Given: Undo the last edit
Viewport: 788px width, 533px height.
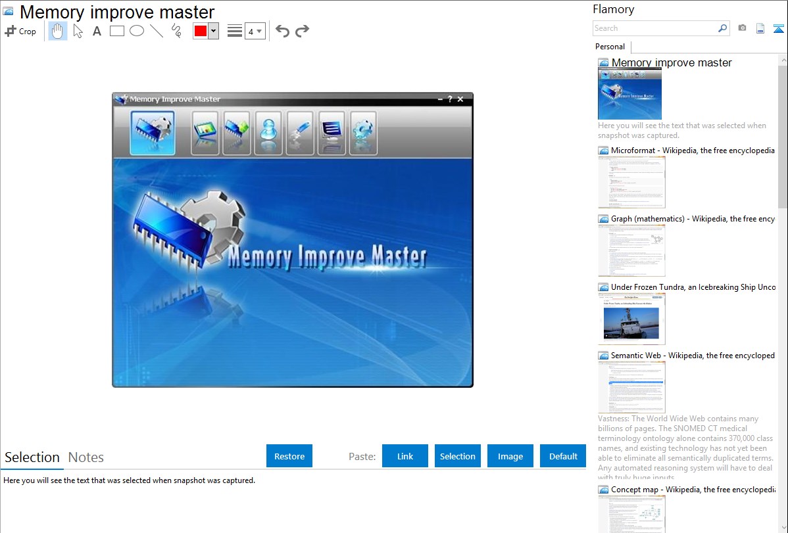Looking at the screenshot, I should coord(282,31).
